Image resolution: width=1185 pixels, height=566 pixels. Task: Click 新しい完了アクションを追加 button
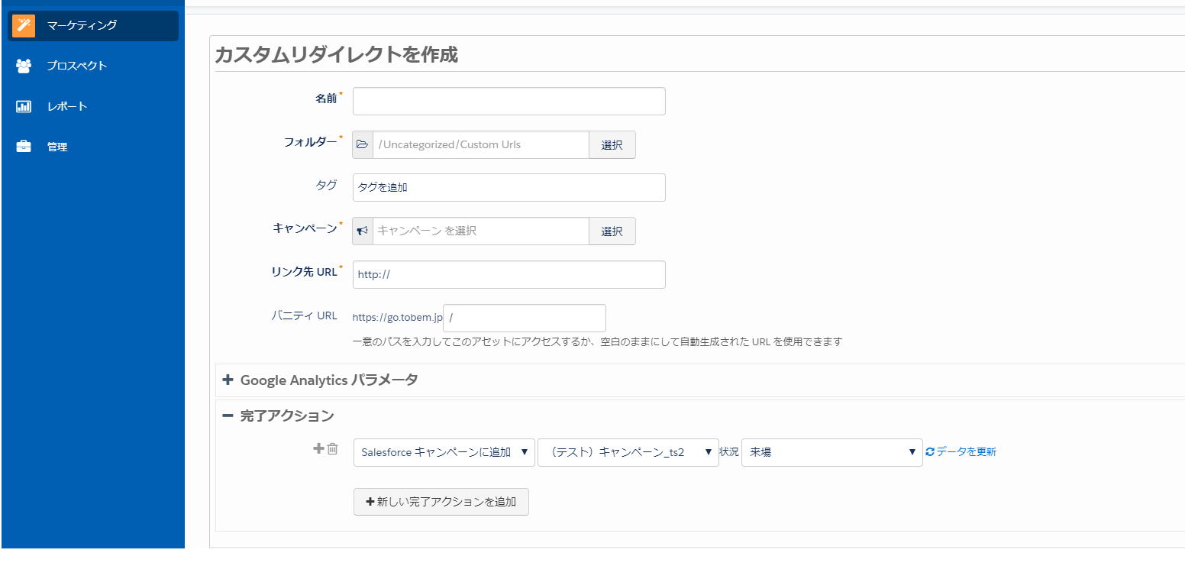[441, 502]
